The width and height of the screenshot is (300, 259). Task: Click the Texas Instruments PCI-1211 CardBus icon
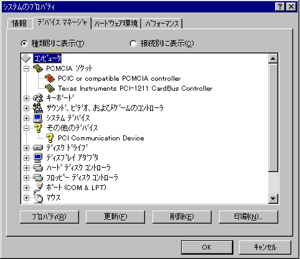[x=50, y=88]
